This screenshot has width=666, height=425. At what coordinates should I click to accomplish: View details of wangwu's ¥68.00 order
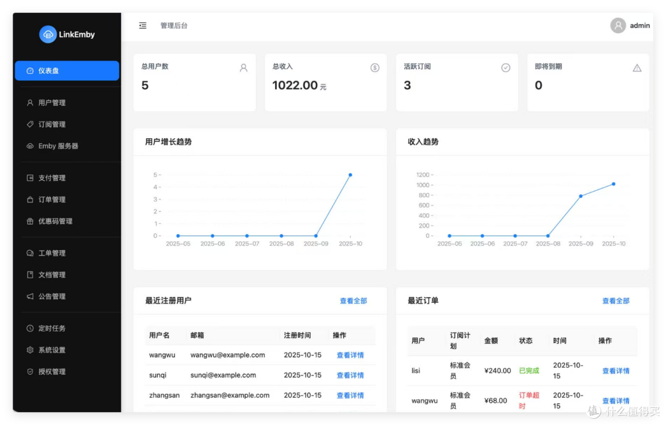pyautogui.click(x=616, y=401)
